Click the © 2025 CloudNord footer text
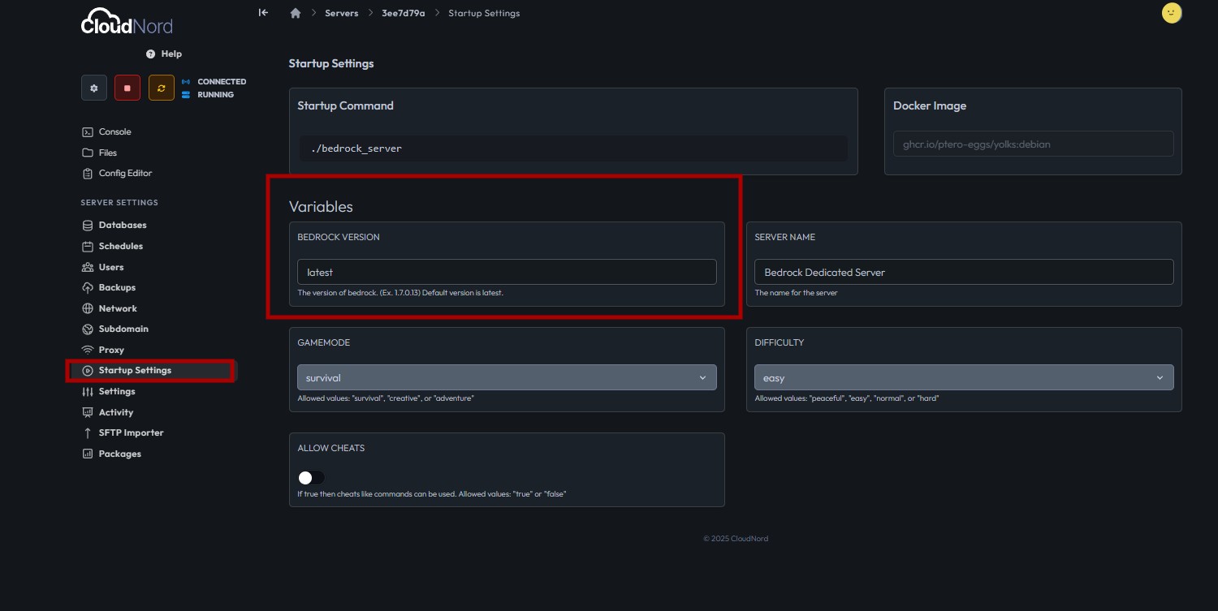This screenshot has height=611, width=1218. (x=736, y=539)
